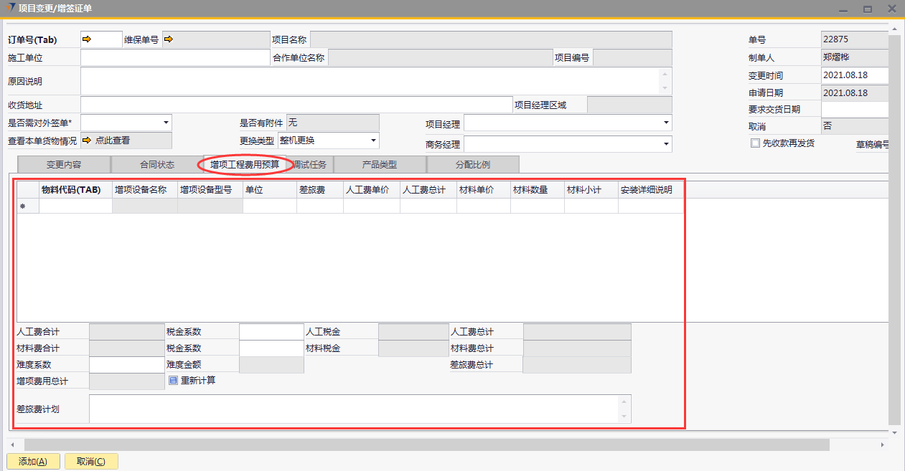Click the horizontal scrollbar's left arrow
905x471 pixels.
click(x=11, y=445)
